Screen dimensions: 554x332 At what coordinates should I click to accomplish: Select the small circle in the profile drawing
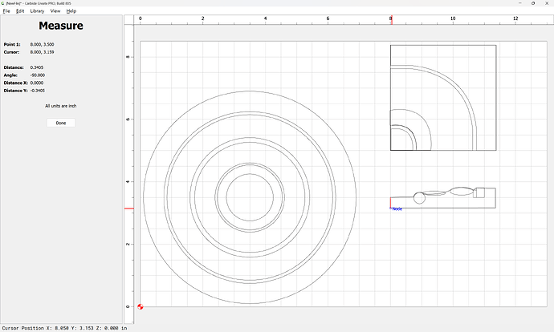(x=418, y=198)
